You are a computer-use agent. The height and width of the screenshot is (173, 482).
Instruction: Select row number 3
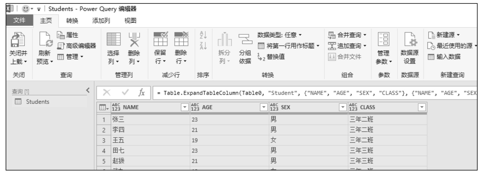[x=104, y=140]
